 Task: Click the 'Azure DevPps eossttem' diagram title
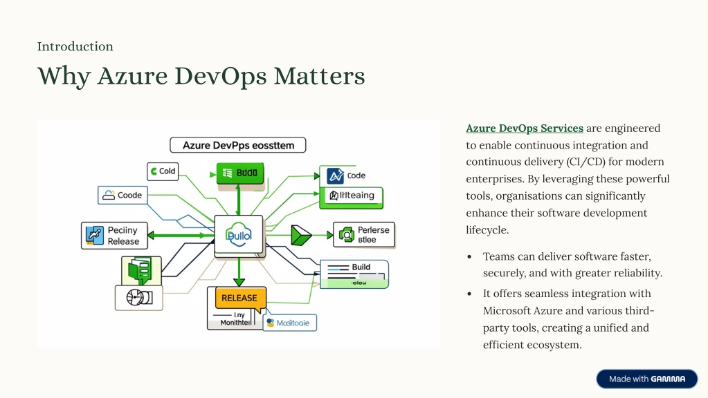point(237,145)
